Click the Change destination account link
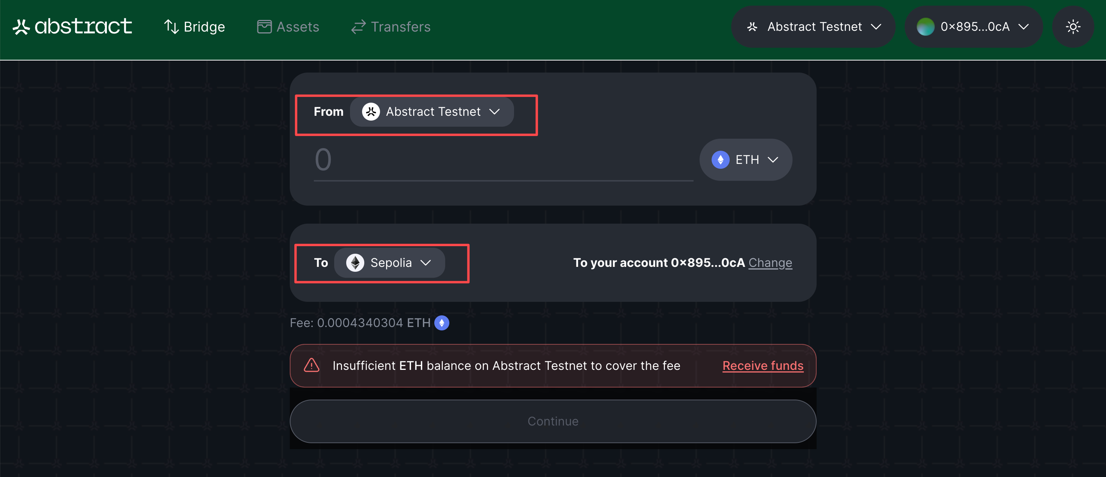The height and width of the screenshot is (477, 1106). point(770,263)
